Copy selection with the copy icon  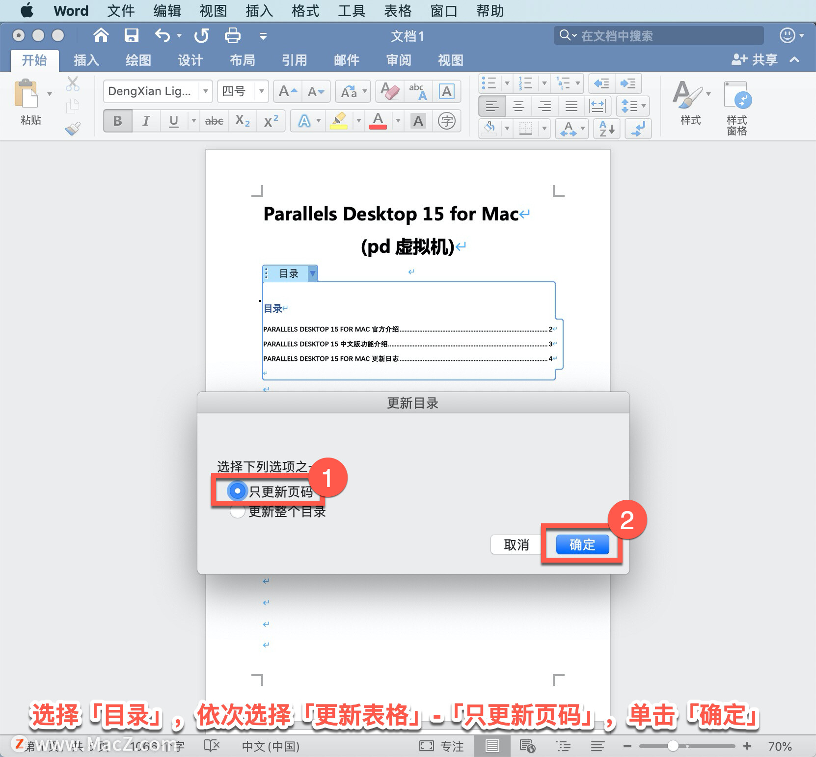point(73,106)
